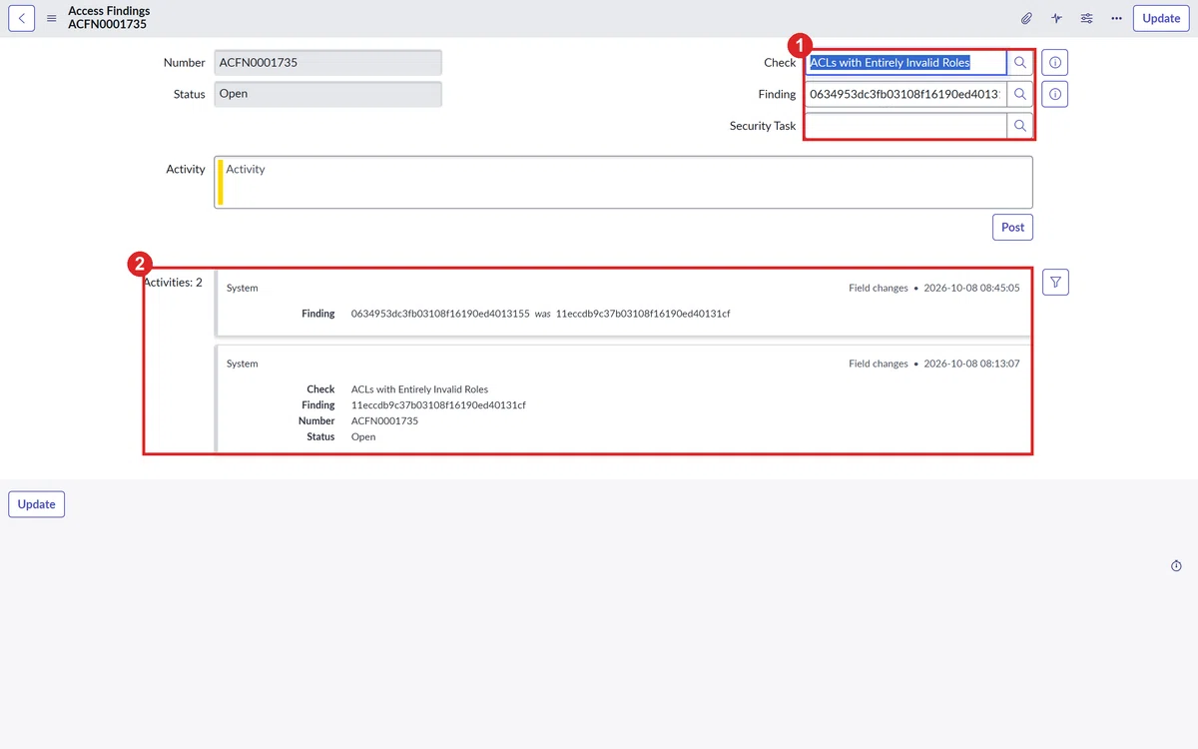The image size is (1198, 749).
Task: Click the bottom Update button
Action: 37,504
